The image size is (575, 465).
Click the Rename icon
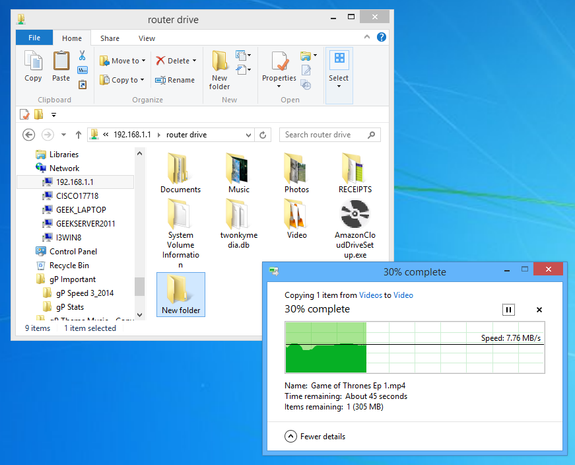pyautogui.click(x=175, y=79)
